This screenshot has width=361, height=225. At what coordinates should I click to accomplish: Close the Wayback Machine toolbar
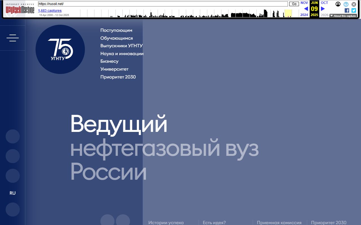tap(354, 4)
